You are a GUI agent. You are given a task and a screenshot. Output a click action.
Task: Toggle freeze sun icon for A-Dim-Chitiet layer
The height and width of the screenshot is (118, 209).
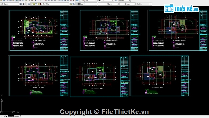34,4
